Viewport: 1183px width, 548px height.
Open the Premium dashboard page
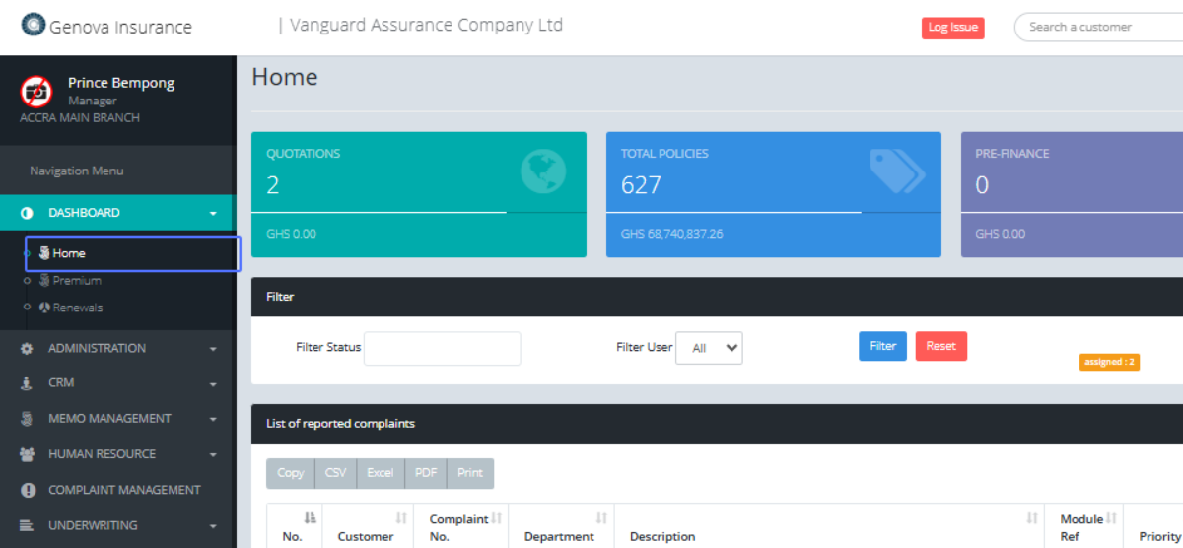pos(77,281)
